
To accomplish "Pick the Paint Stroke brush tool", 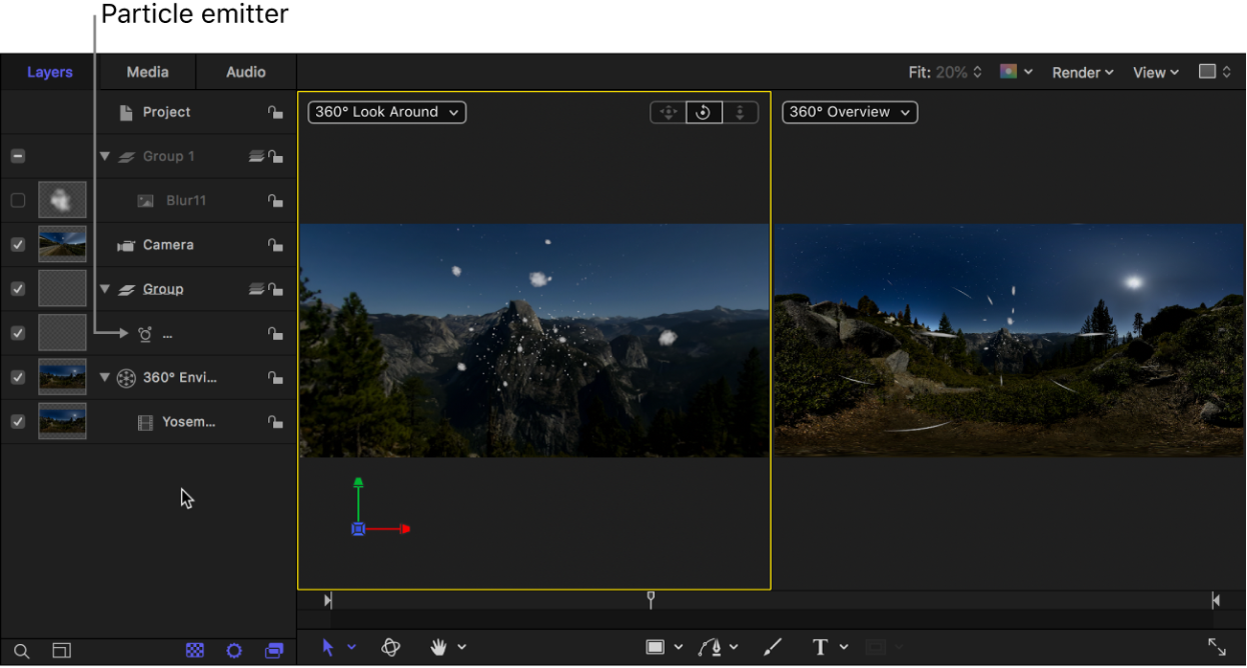I will coord(772,648).
